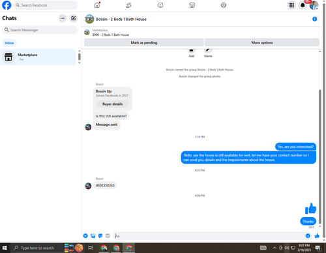The width and height of the screenshot is (326, 253).
Task: Click the volume speaker tray icon
Action: (x=287, y=248)
